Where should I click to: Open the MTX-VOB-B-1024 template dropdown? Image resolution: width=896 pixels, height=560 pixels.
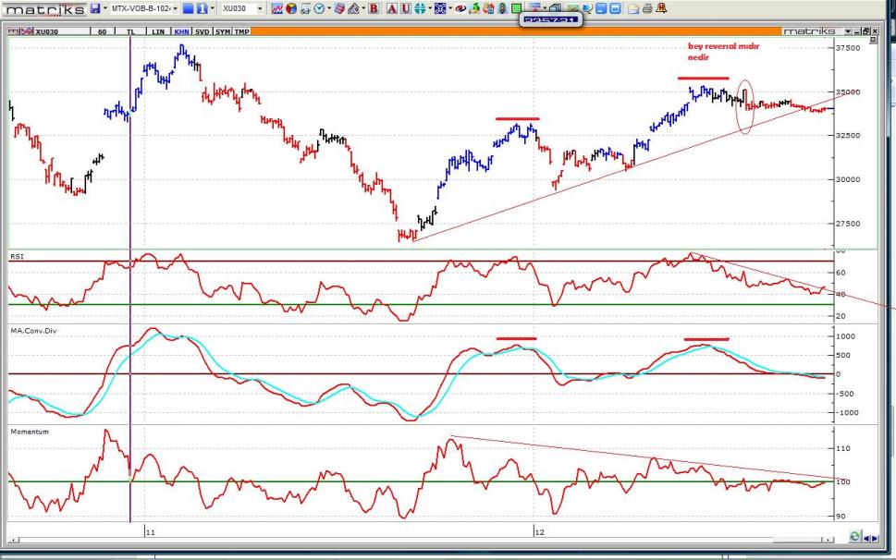pyautogui.click(x=173, y=8)
